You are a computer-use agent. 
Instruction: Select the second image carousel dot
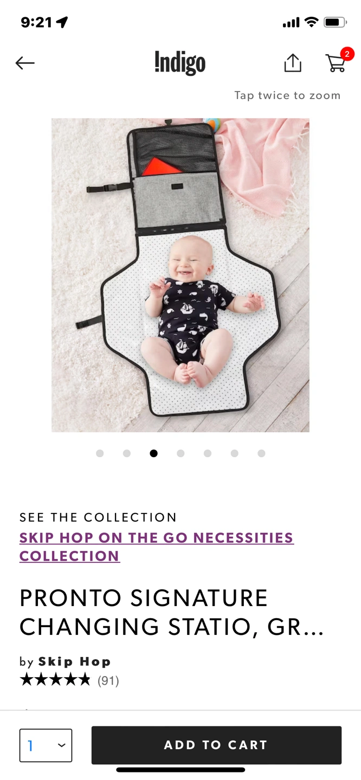point(127,453)
